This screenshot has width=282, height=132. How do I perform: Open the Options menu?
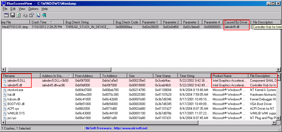point(33,9)
